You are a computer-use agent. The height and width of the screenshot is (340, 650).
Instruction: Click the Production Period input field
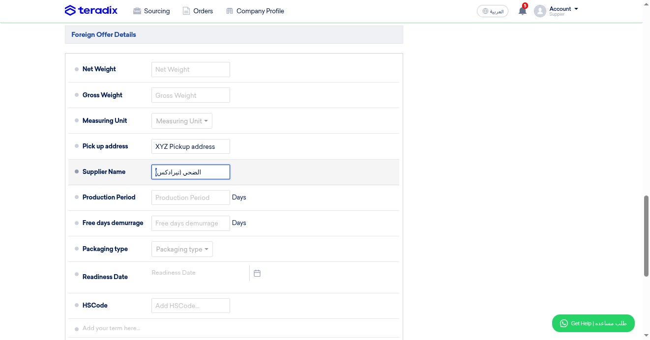coord(191,198)
